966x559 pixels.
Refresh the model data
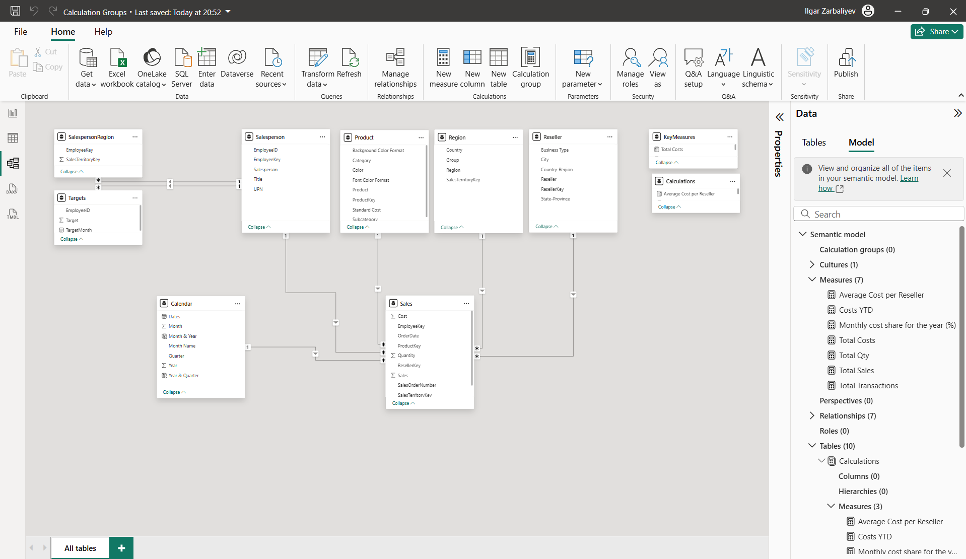click(x=349, y=63)
